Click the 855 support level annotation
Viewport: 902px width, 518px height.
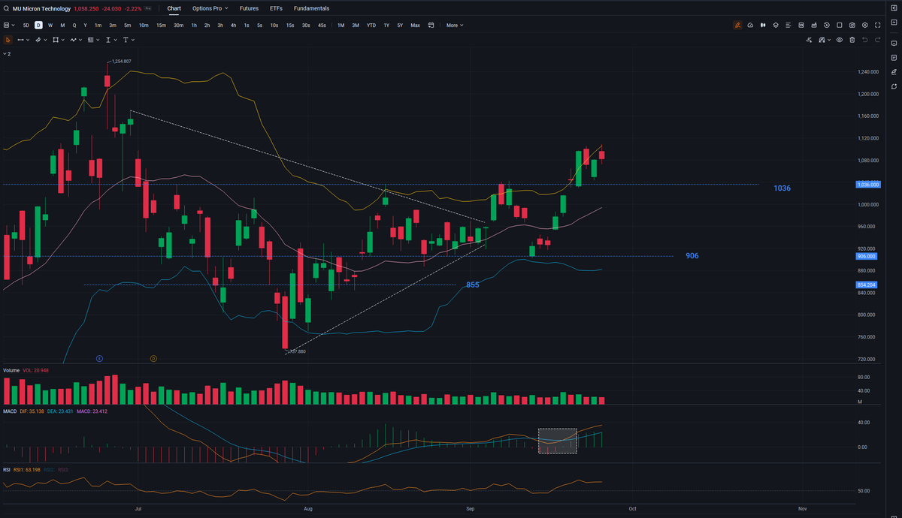pos(472,285)
